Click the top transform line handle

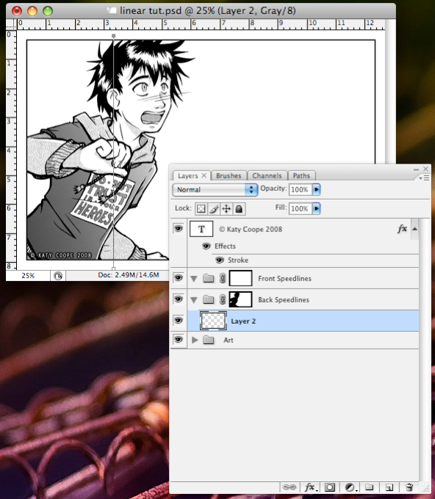(x=113, y=36)
